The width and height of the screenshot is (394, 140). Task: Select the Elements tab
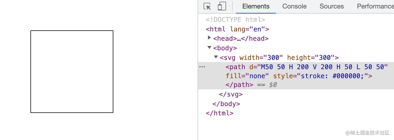(256, 6)
